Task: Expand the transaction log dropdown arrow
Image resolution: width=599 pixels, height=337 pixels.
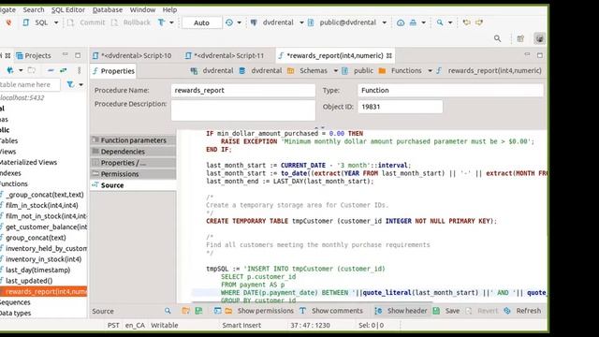Action: [240, 22]
